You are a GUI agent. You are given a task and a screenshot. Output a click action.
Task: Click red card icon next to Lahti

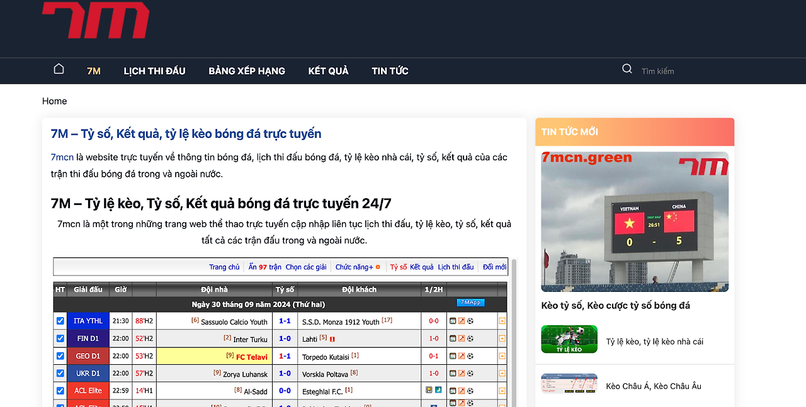(332, 339)
